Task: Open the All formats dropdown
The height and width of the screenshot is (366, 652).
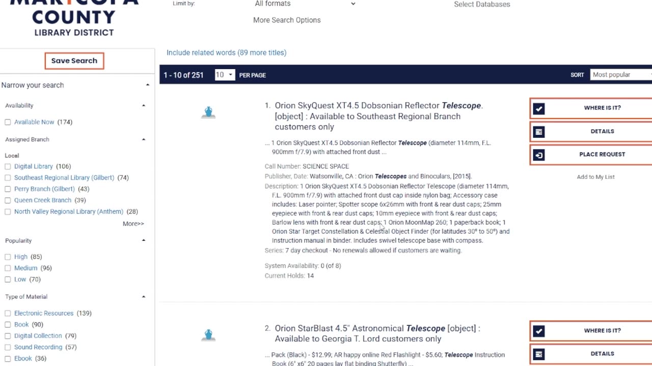Action: click(305, 4)
